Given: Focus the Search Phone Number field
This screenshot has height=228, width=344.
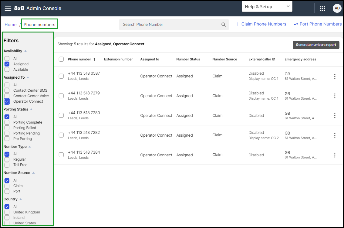Looking at the screenshot, I should [174, 25].
